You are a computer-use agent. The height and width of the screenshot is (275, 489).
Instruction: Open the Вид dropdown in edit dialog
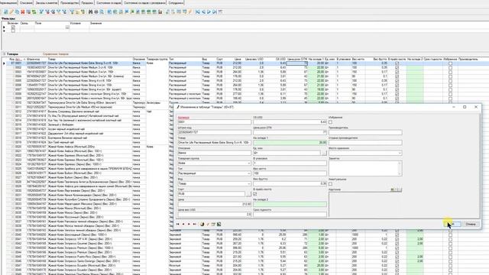tap(249, 184)
